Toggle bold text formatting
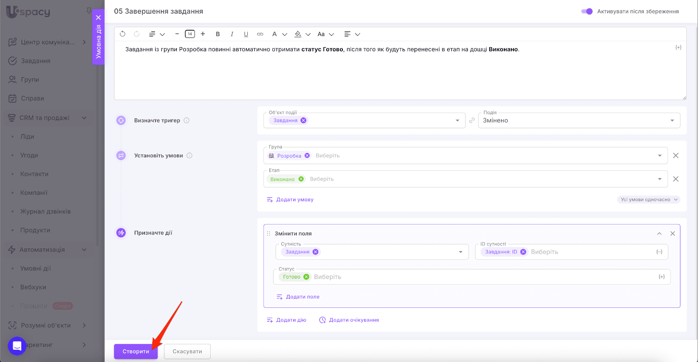The image size is (698, 362). (x=218, y=34)
